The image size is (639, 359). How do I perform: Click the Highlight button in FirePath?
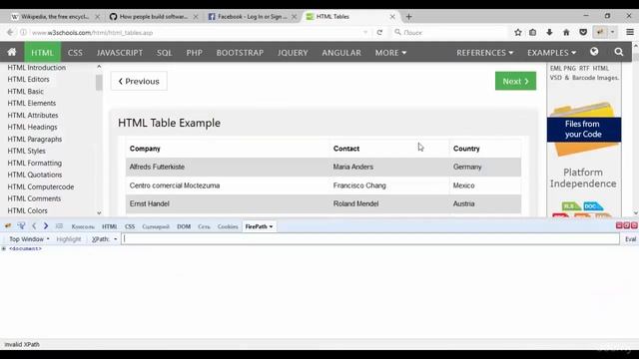pos(69,239)
